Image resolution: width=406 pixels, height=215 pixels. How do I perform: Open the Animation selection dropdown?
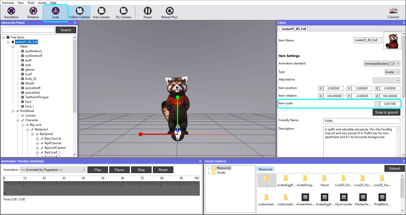(53, 170)
